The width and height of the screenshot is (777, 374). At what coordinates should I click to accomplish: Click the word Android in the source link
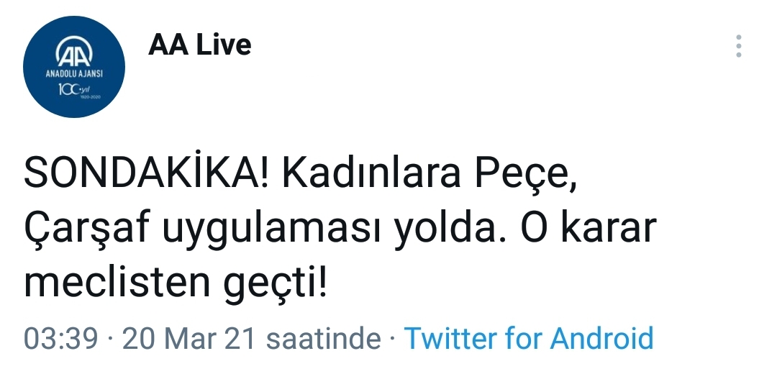[601, 338]
